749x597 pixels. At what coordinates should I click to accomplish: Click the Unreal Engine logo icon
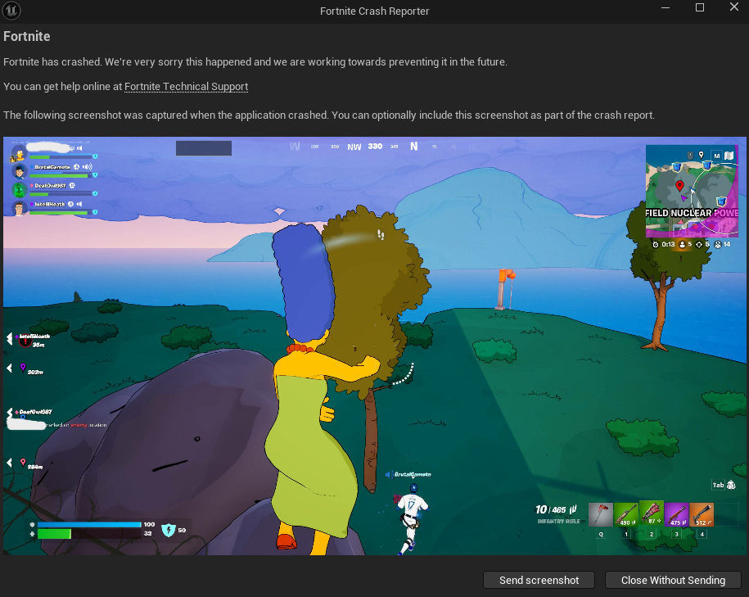point(11,10)
